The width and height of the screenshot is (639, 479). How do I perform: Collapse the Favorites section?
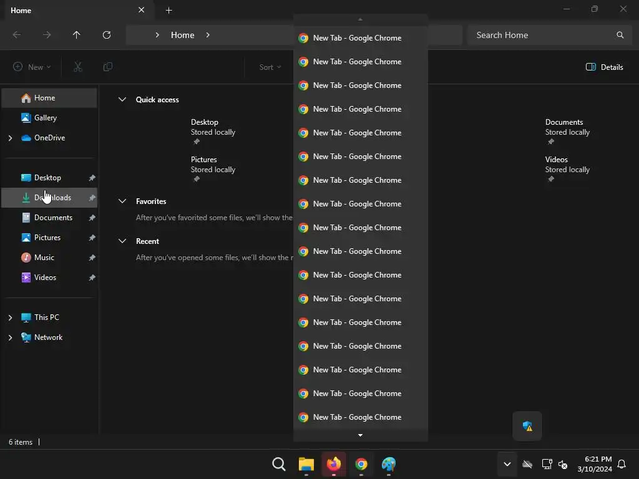point(122,201)
